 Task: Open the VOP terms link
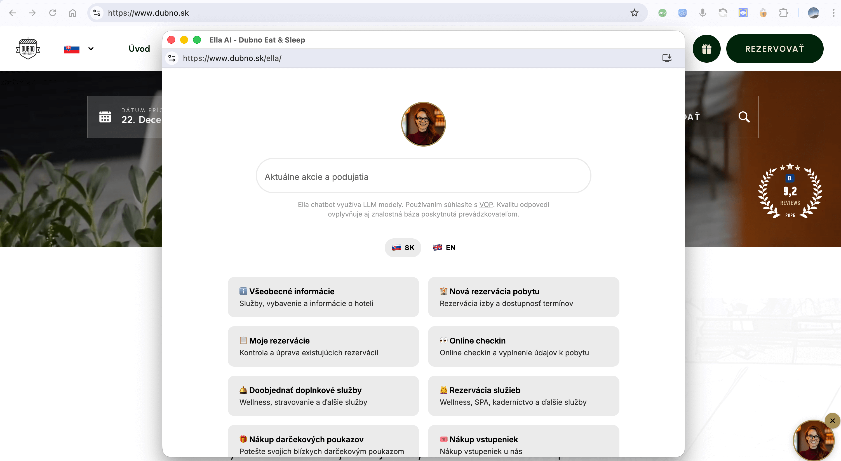[486, 205]
